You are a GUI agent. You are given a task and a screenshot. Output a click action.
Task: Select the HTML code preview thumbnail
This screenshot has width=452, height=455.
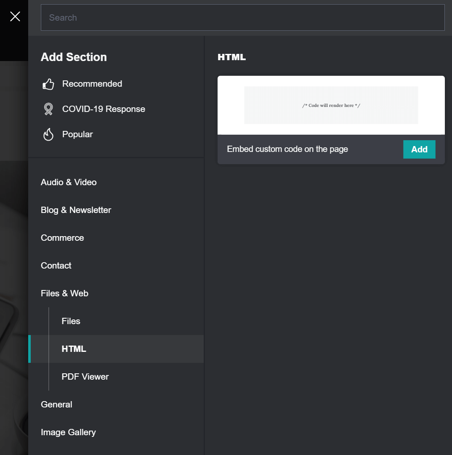[331, 105]
